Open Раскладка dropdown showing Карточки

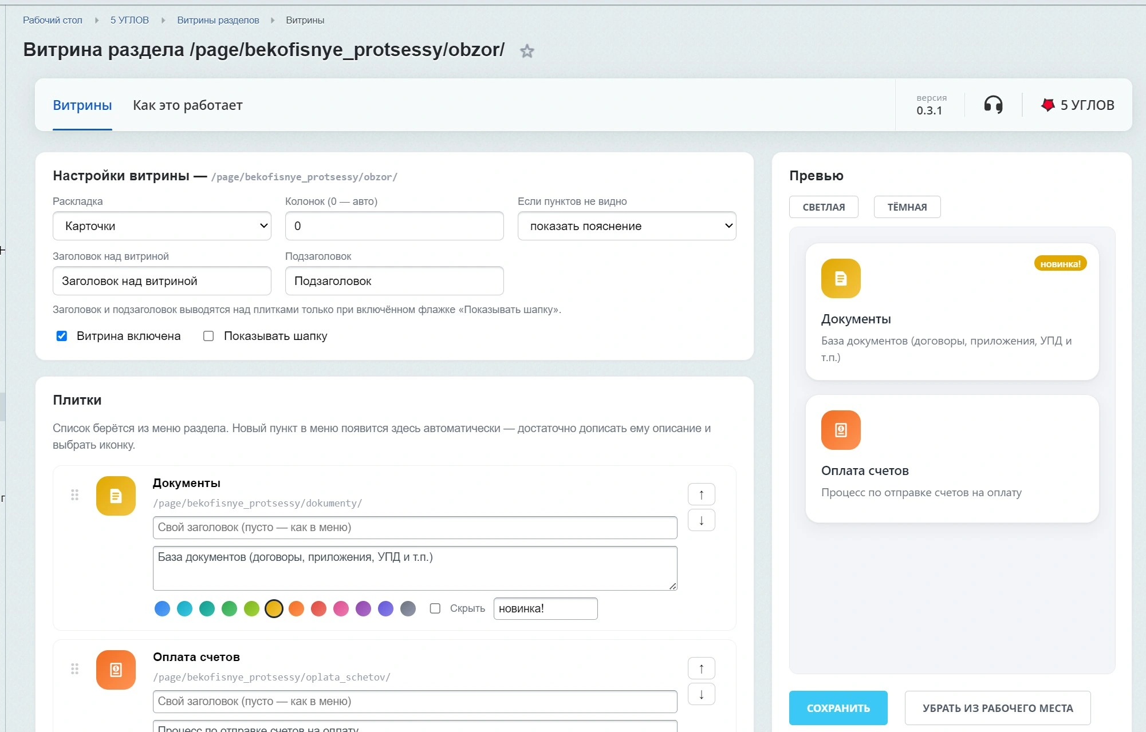pos(162,226)
